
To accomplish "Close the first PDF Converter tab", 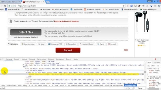I will point(19,2).
